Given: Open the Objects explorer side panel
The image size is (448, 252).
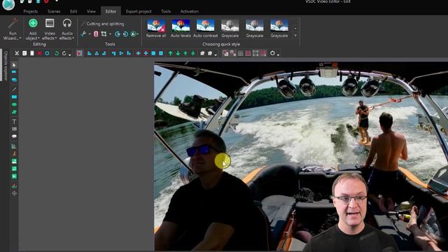Looking at the screenshot, I should (x=6, y=66).
